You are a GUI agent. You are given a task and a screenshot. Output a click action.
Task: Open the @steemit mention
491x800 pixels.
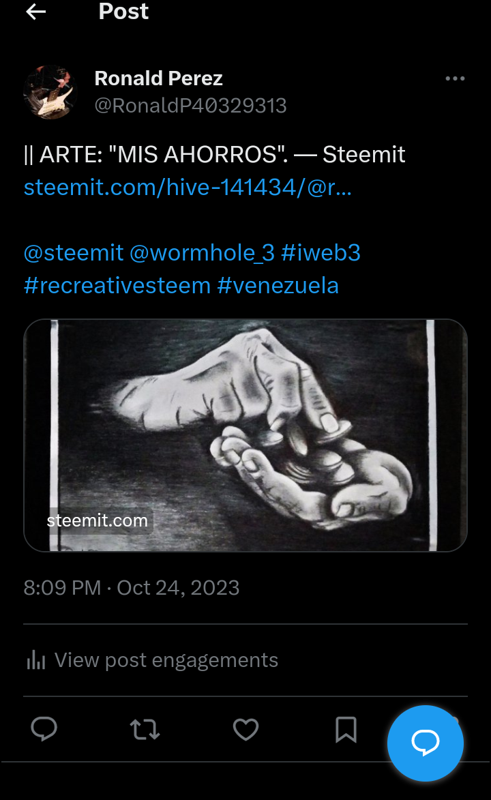click(x=74, y=252)
